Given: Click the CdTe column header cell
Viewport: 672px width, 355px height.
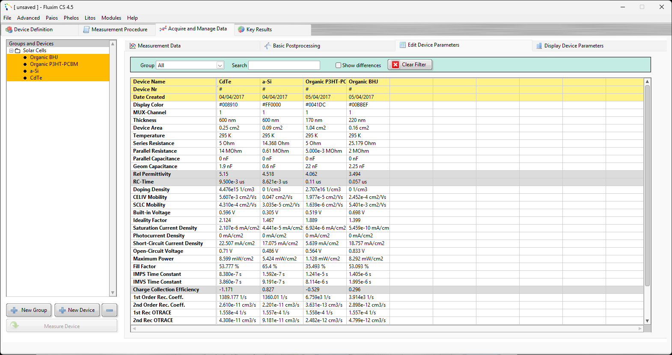Looking at the screenshot, I should pyautogui.click(x=238, y=82).
